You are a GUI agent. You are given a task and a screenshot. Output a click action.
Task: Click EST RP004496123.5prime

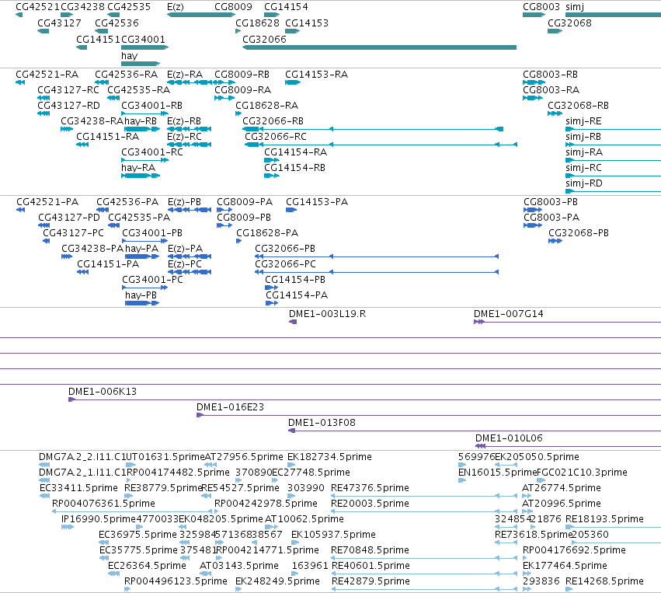(x=127, y=589)
